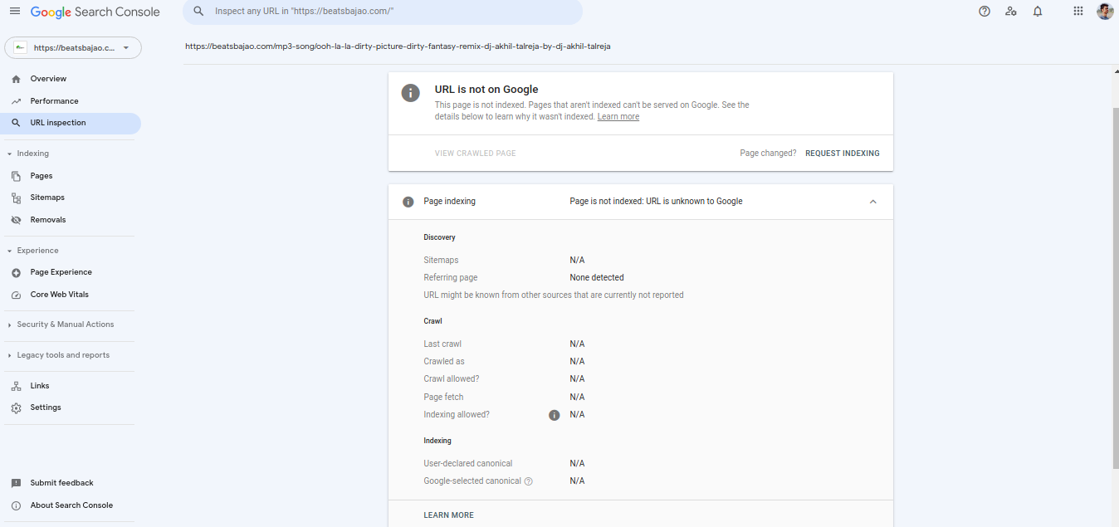
Task: Open the Performance report
Action: (x=55, y=101)
